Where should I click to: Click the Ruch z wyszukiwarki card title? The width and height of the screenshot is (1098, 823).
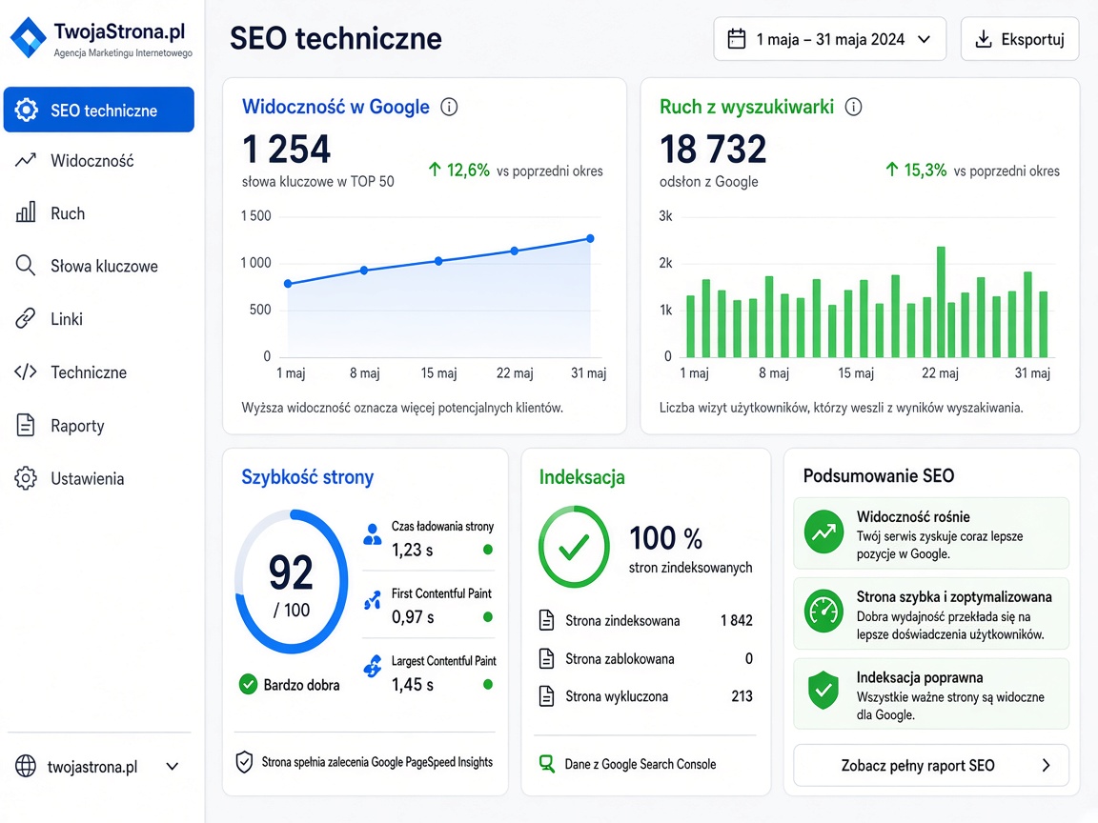[x=746, y=107]
